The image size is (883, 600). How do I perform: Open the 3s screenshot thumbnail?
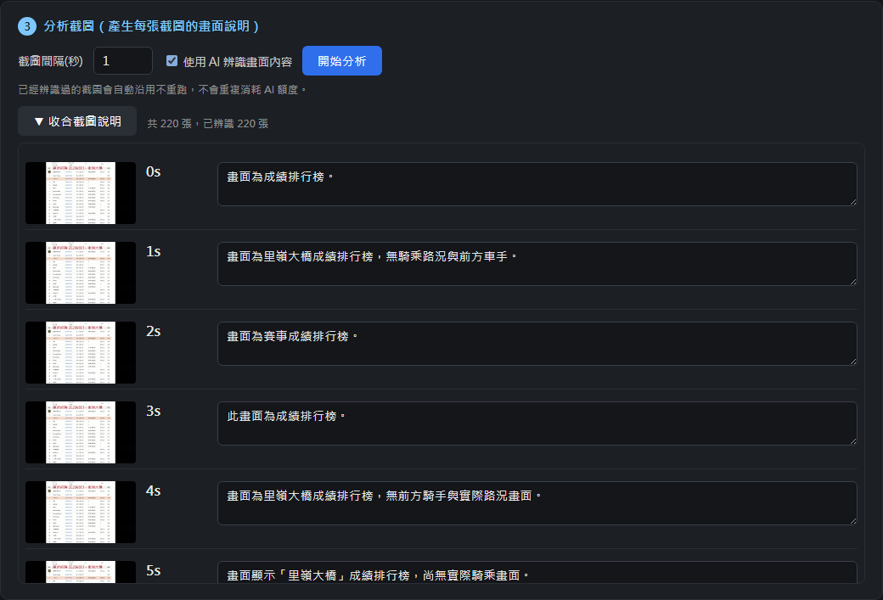click(x=81, y=432)
